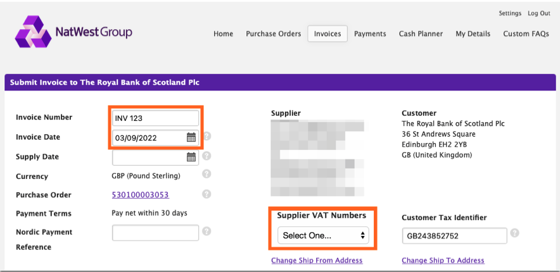The width and height of the screenshot is (560, 272).
Task: Click '36 St Andrews Square' address line
Action: pyautogui.click(x=438, y=134)
